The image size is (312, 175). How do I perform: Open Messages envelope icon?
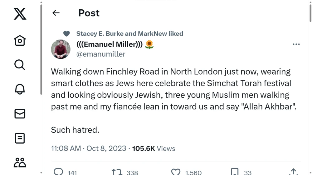[x=20, y=114]
